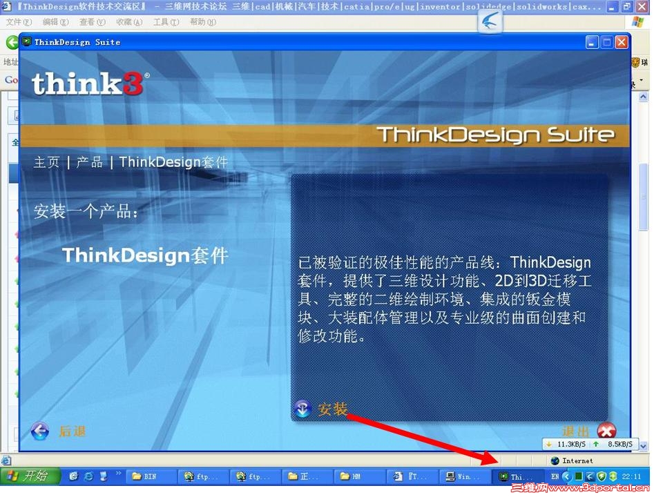This screenshot has width=663, height=497.
Task: Switch to the 『T... browser taskbar button
Action: (x=412, y=477)
